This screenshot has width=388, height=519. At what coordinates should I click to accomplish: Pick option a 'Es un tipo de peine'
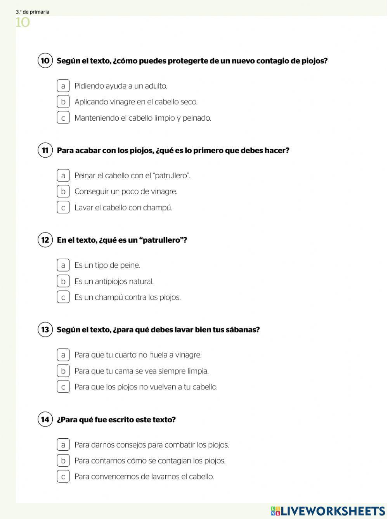click(63, 265)
